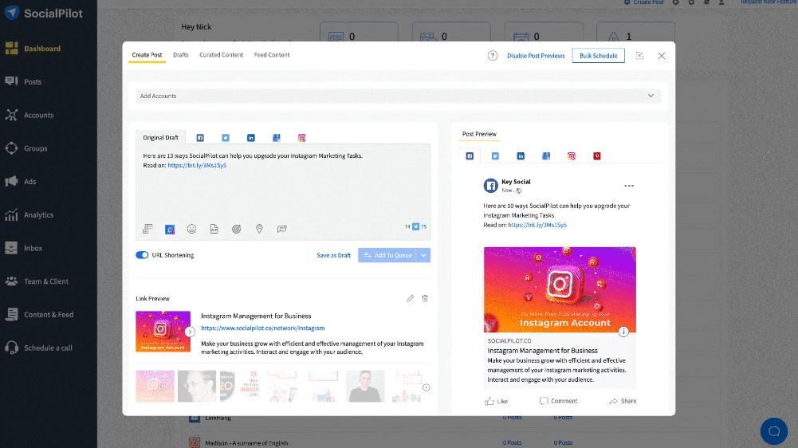Open the bit.ly link in the draft text
Screen dimensions: 798x448
[197, 166]
